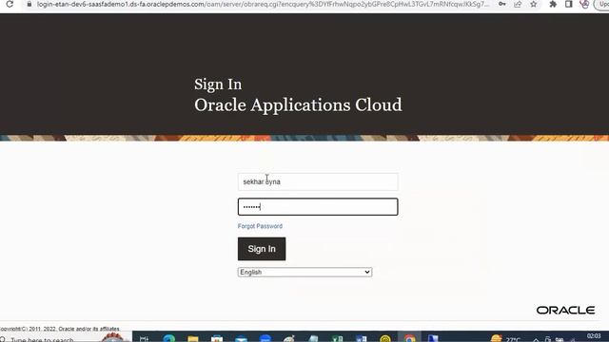Click the username field containing sekhar
Screen dimensions: 609x342
318,181
